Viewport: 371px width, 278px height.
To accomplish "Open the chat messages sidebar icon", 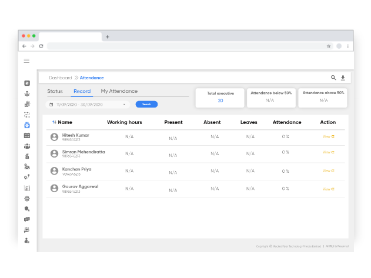I will (x=27, y=219).
